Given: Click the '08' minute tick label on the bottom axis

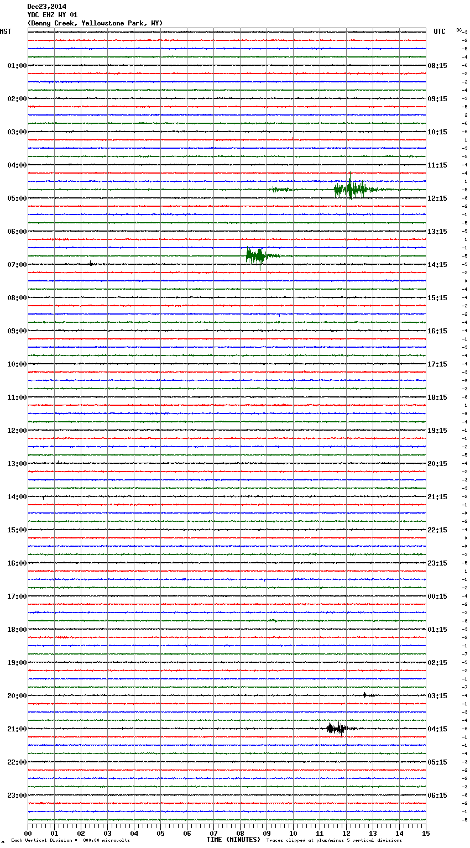Looking at the screenshot, I should pyautogui.click(x=240, y=833).
